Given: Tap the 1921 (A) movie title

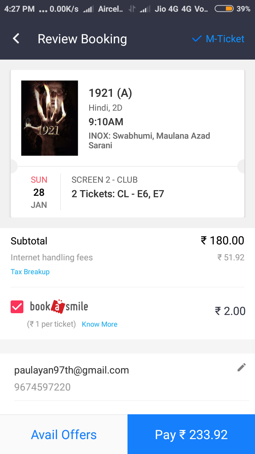Looking at the screenshot, I should click(x=110, y=93).
